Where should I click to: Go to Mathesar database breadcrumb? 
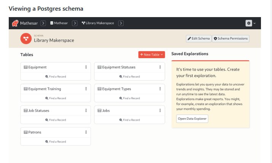point(59,23)
